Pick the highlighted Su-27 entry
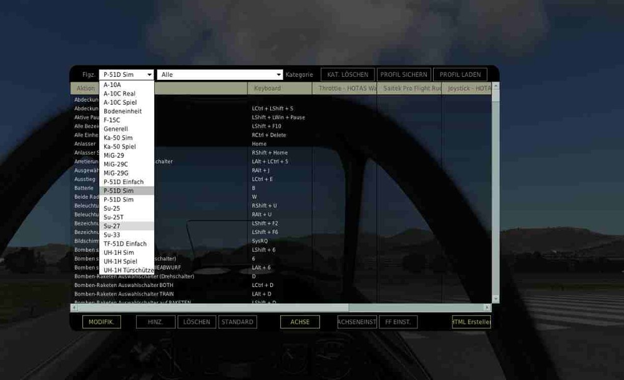The width and height of the screenshot is (624, 380). click(x=127, y=226)
